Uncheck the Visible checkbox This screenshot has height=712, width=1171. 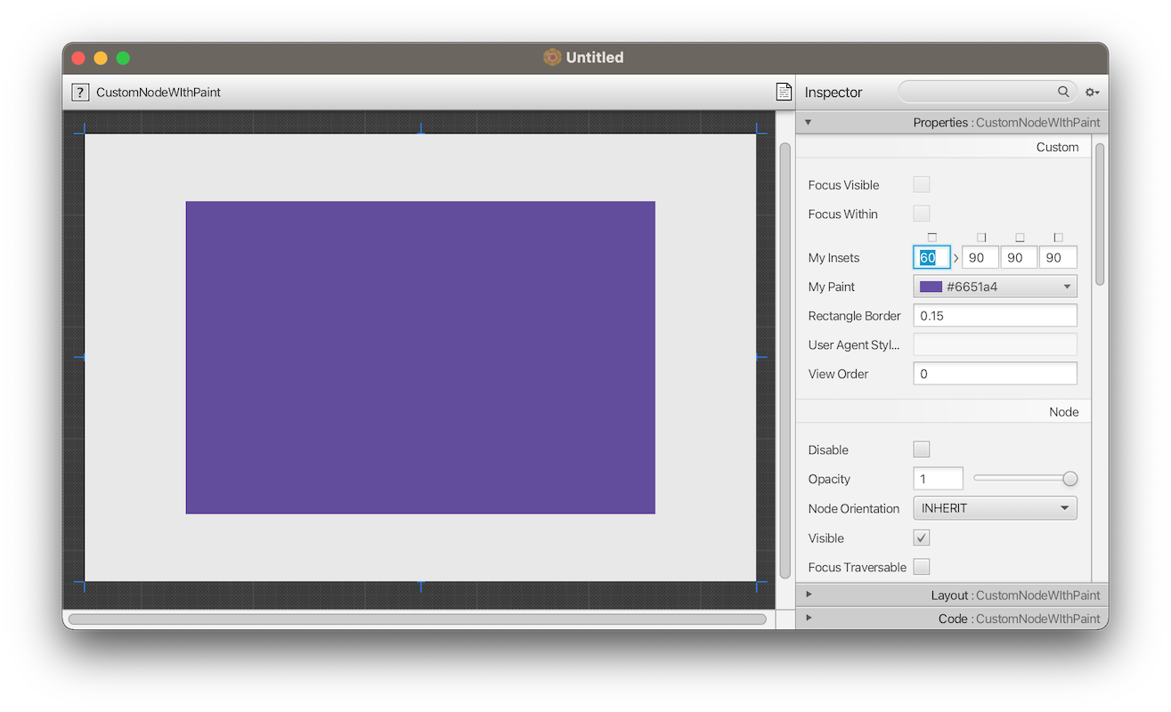921,538
